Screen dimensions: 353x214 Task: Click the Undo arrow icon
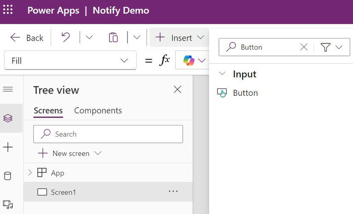click(x=66, y=37)
